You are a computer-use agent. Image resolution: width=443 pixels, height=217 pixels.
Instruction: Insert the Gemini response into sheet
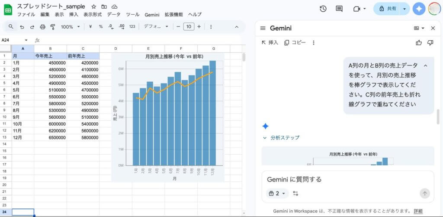(x=270, y=43)
